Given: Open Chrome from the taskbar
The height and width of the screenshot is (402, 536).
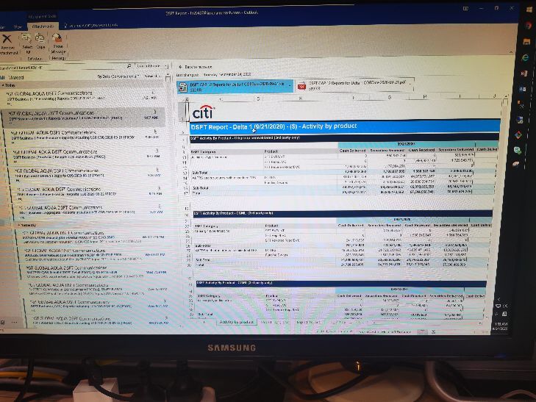Looking at the screenshot, I should tap(528, 25).
